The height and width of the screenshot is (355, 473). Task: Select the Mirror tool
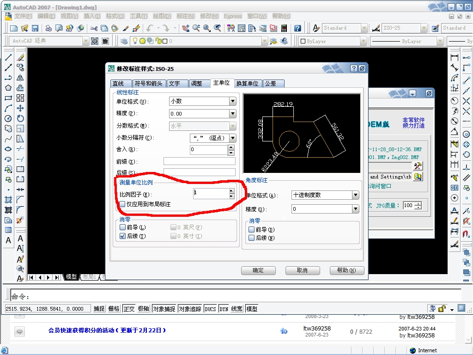pos(20,78)
